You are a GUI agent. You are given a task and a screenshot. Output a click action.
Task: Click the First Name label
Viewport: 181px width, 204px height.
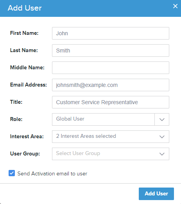(24, 33)
